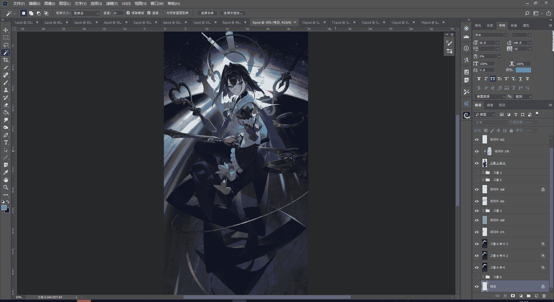
Task: Select the Zoom tool
Action: click(6, 187)
